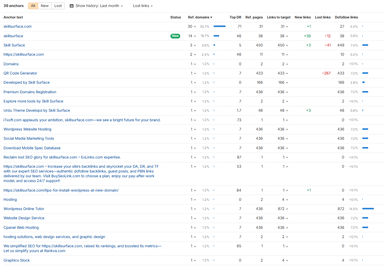Open the We simplified SEO Rankva.com anchor

click(x=82, y=249)
